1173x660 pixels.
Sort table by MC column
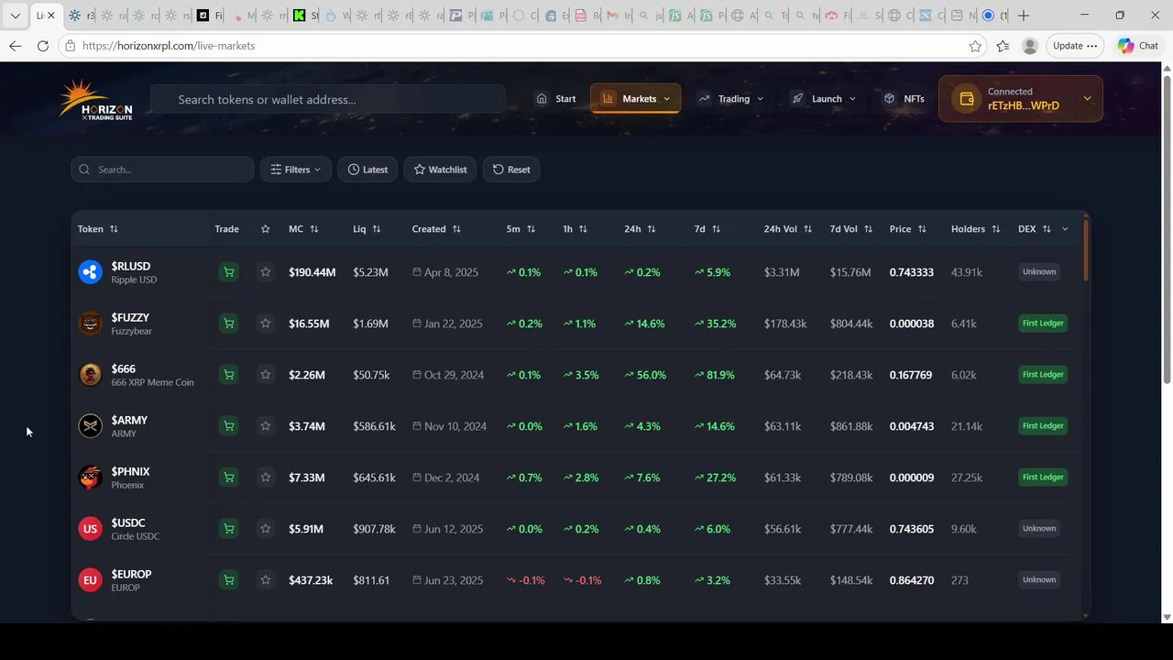(303, 229)
